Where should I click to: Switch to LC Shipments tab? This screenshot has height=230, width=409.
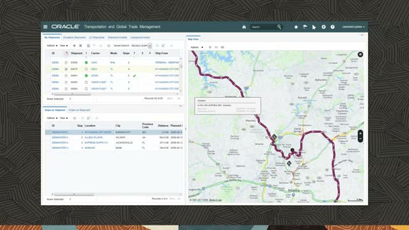96,38
